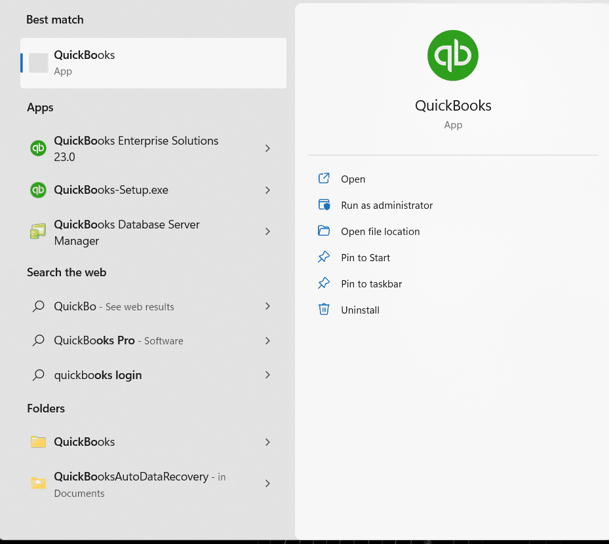
Task: Open the QuickBooks folder result
Action: coord(153,442)
